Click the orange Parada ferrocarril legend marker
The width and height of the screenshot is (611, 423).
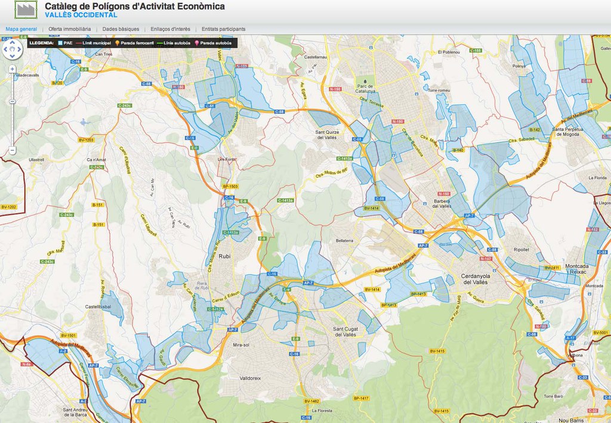(x=117, y=43)
